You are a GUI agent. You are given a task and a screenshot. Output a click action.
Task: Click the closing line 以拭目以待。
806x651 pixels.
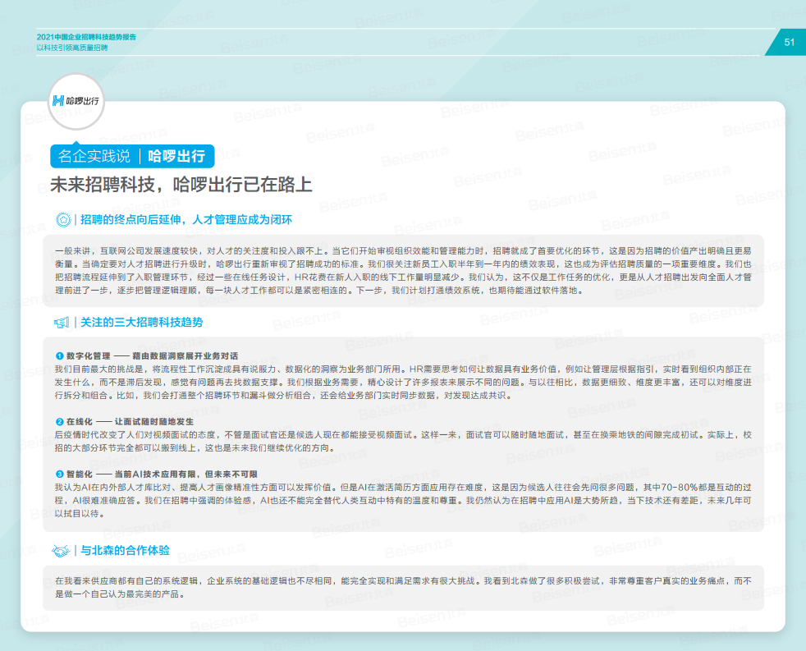pos(80,514)
